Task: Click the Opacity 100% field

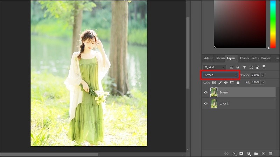Action: click(x=256, y=75)
